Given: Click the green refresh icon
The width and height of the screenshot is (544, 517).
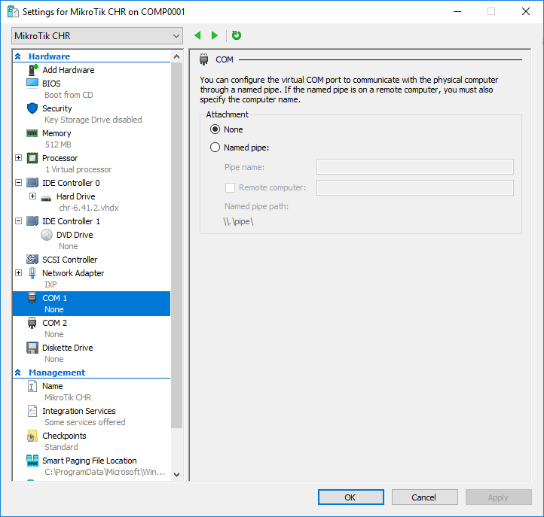Looking at the screenshot, I should click(237, 35).
